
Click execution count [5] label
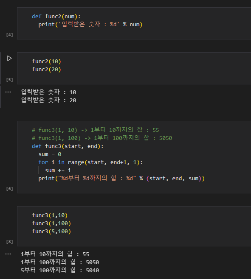10,80
